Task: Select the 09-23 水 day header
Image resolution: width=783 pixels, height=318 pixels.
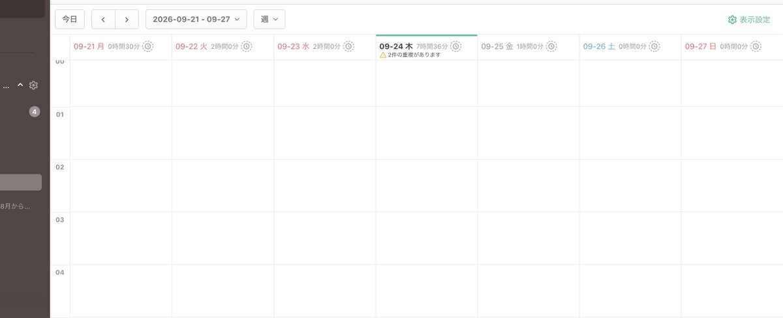Action: tap(293, 46)
